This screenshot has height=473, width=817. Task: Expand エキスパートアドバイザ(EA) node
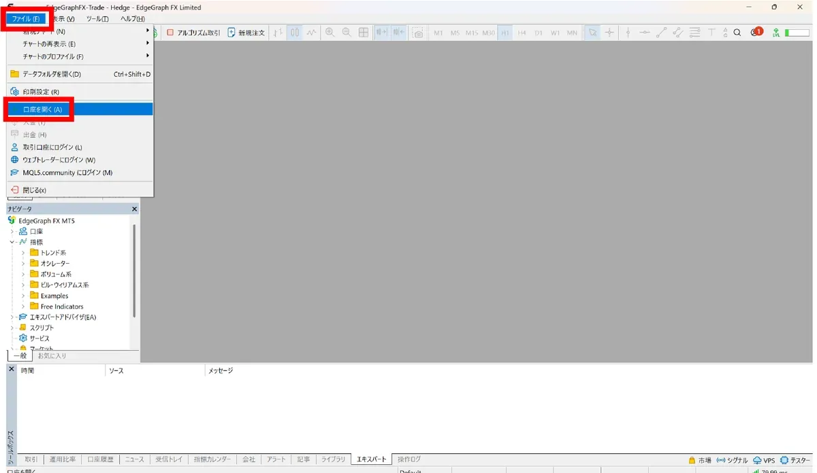12,317
